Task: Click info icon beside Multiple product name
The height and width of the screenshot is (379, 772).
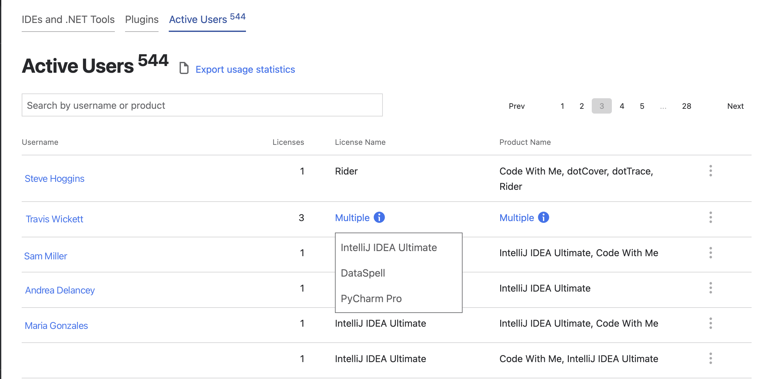Action: tap(543, 218)
